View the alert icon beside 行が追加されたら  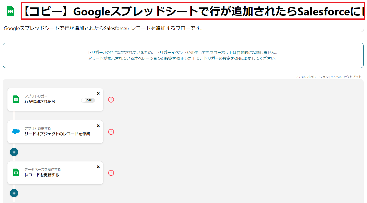tap(111, 100)
